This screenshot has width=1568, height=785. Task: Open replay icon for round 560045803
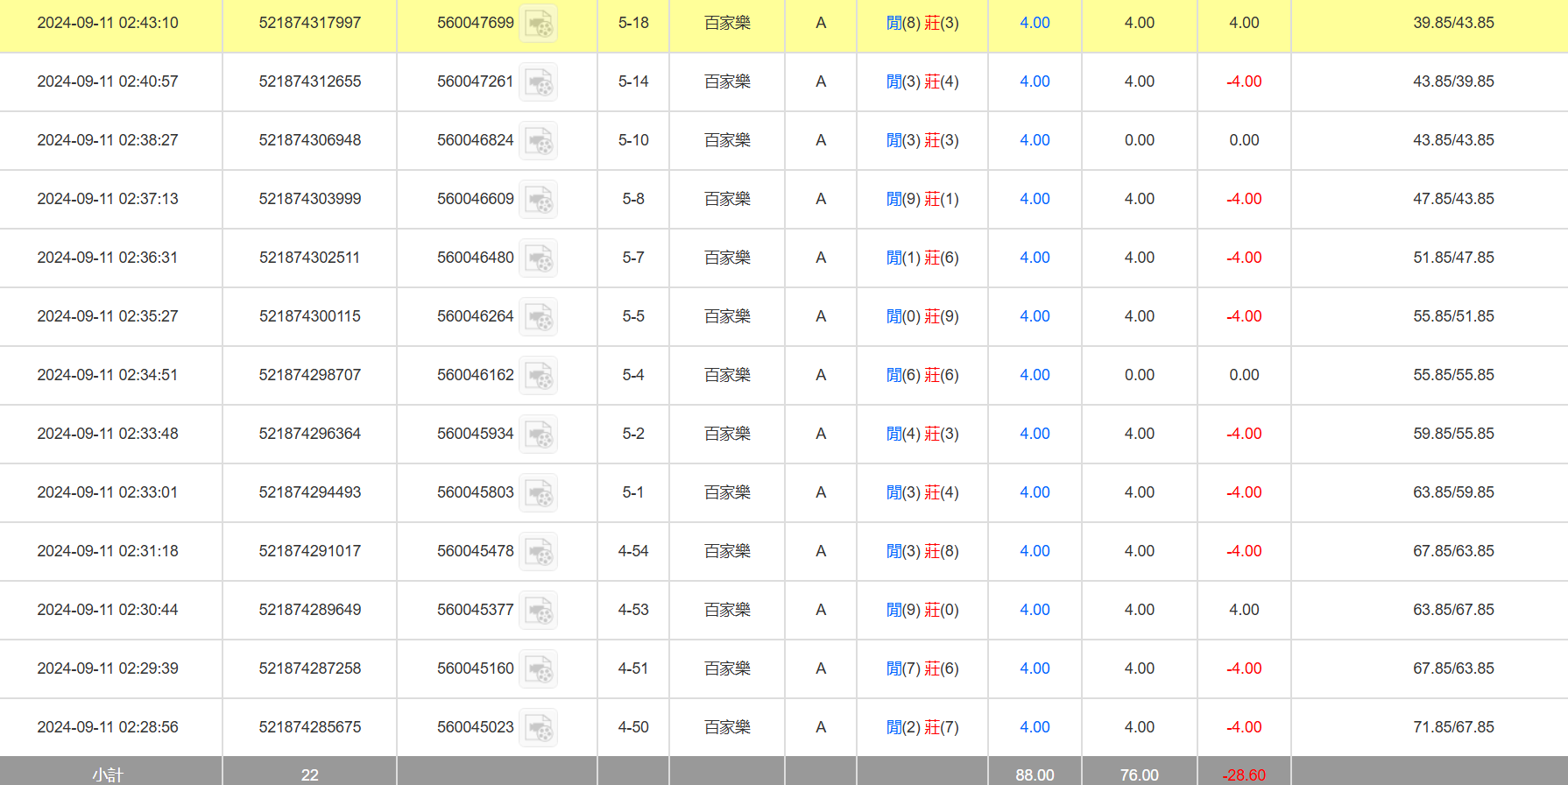538,493
